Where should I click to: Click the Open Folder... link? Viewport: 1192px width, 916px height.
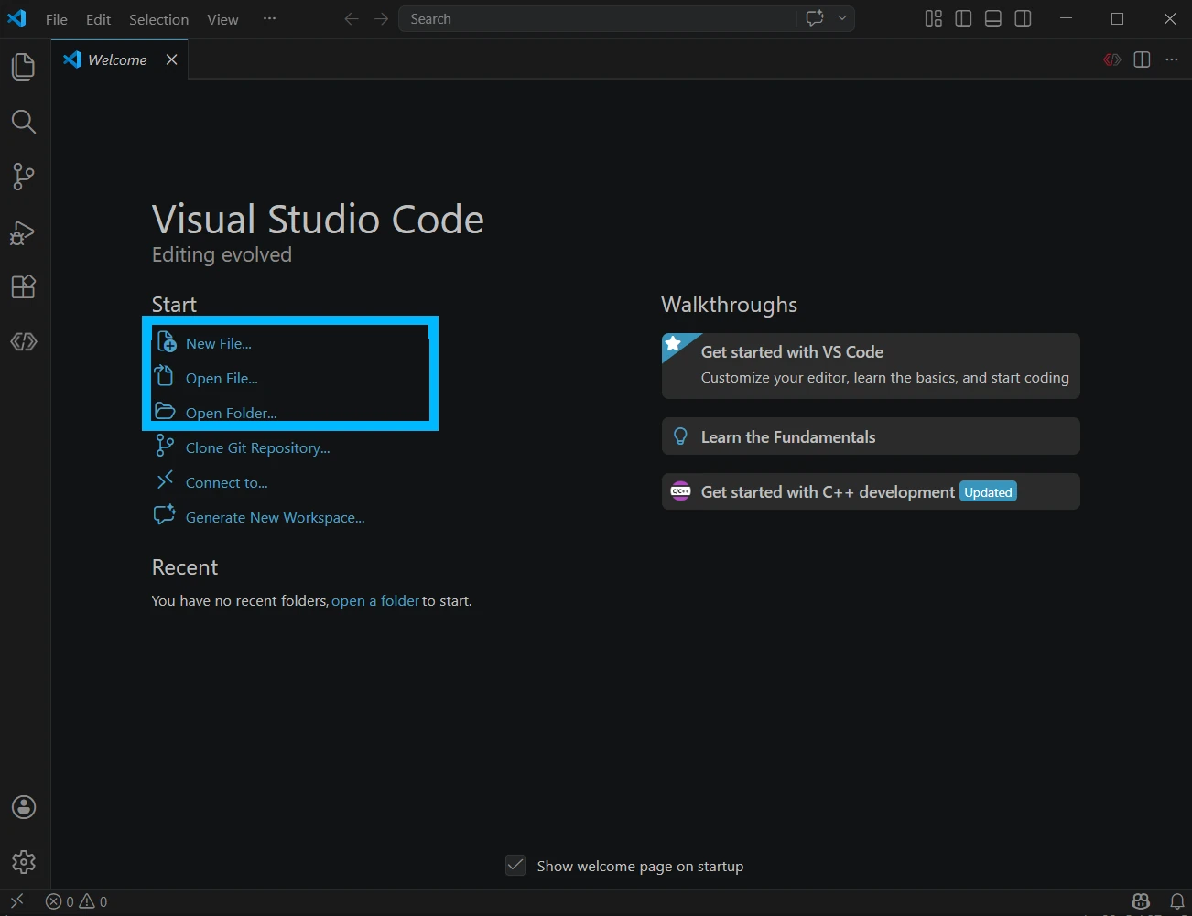tap(231, 413)
